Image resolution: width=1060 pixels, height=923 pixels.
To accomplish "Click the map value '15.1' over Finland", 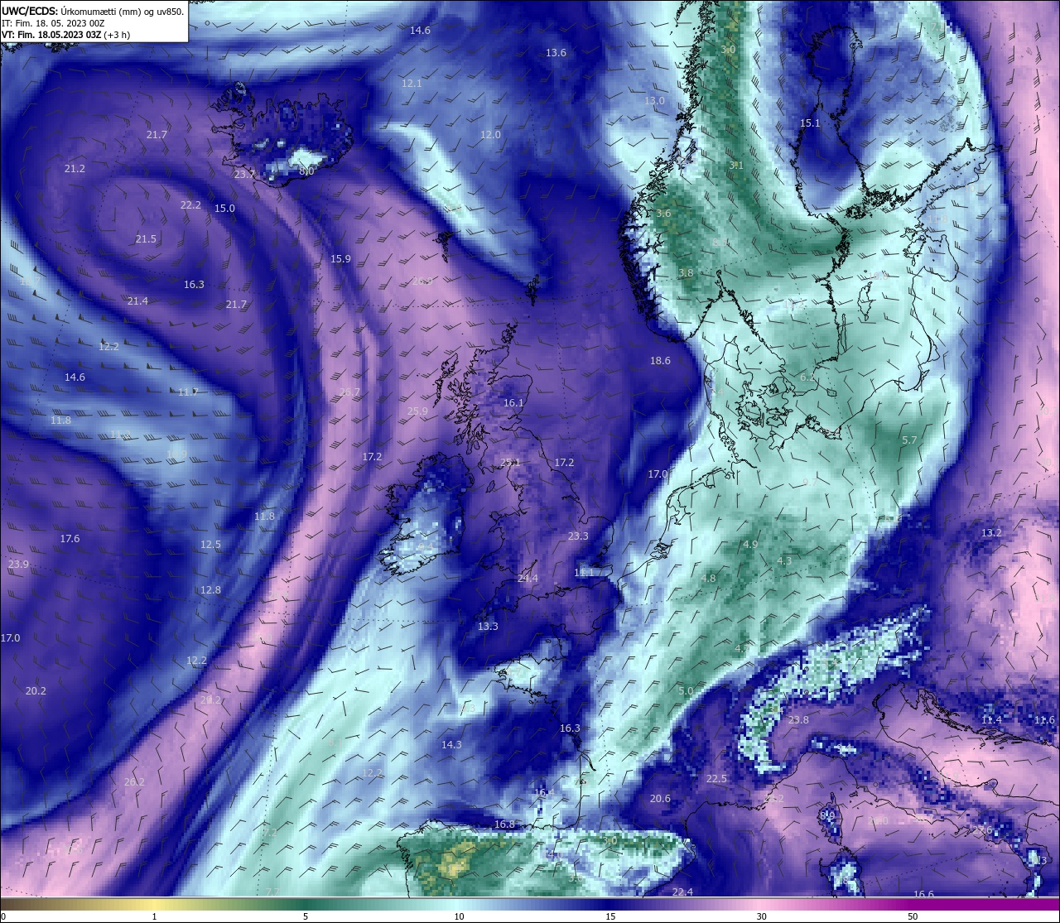I will point(810,123).
